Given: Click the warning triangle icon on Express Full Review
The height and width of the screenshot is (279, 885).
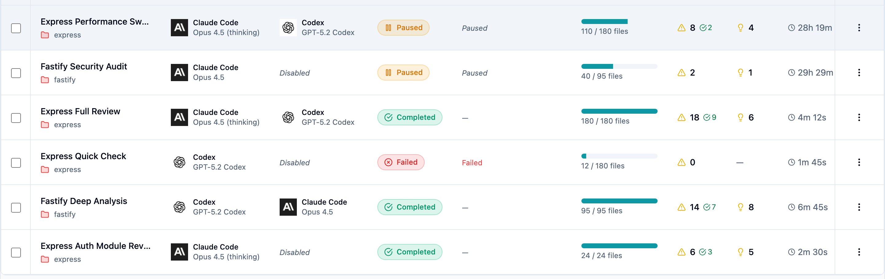Looking at the screenshot, I should tap(682, 117).
